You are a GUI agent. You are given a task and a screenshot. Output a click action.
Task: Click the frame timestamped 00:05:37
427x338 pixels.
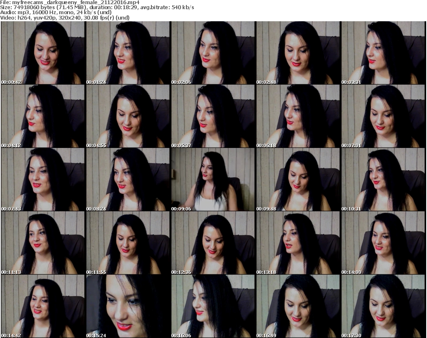point(213,116)
